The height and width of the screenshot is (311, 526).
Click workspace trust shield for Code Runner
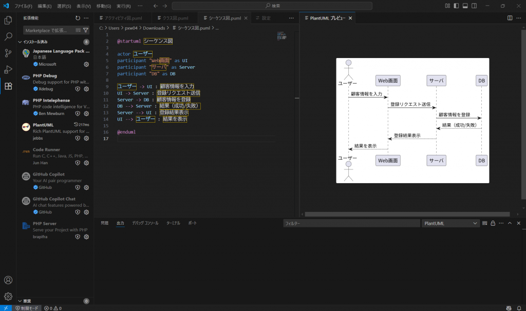coord(78,163)
